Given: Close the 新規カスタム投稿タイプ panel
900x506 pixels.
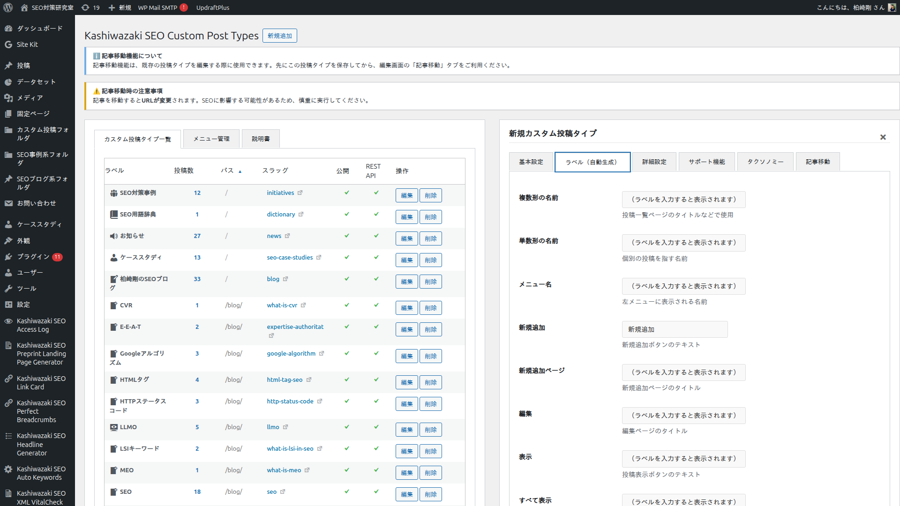Looking at the screenshot, I should 883,137.
